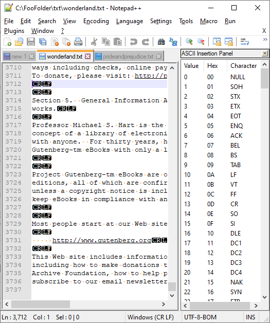The width and height of the screenshot is (270, 323).
Task: Select the NULL row in ASCII panel
Action: (x=221, y=77)
